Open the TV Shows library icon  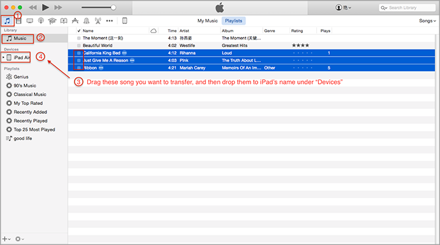[x=30, y=21]
